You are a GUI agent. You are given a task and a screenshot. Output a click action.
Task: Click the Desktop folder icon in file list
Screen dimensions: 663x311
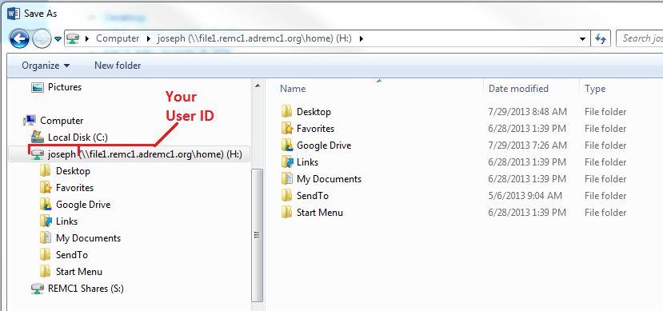286,112
